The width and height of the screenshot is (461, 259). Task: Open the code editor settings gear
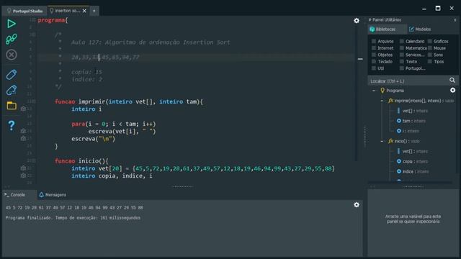pos(357,21)
